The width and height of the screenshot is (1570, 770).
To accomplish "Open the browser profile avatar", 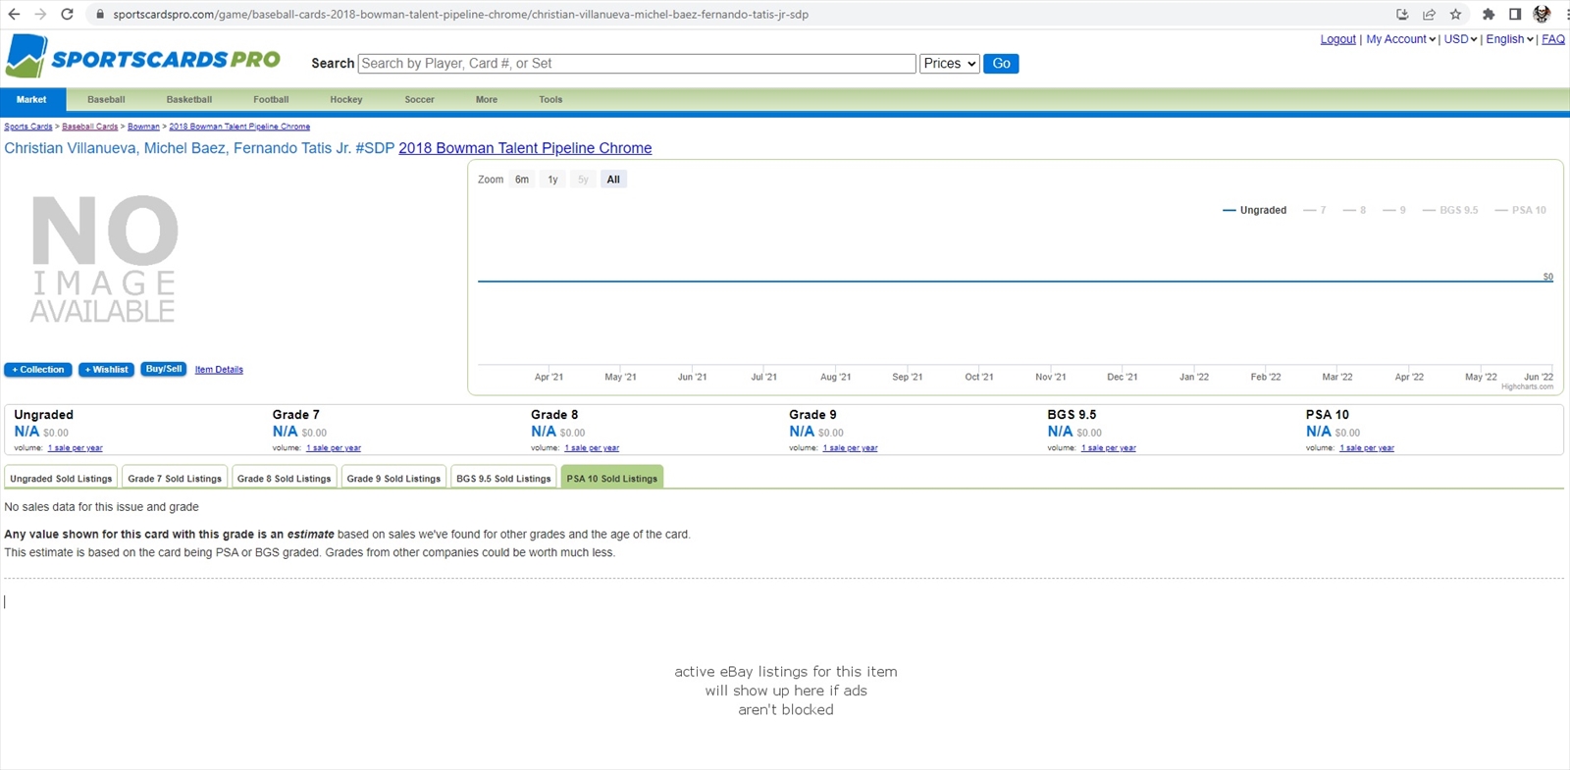I will pyautogui.click(x=1542, y=15).
